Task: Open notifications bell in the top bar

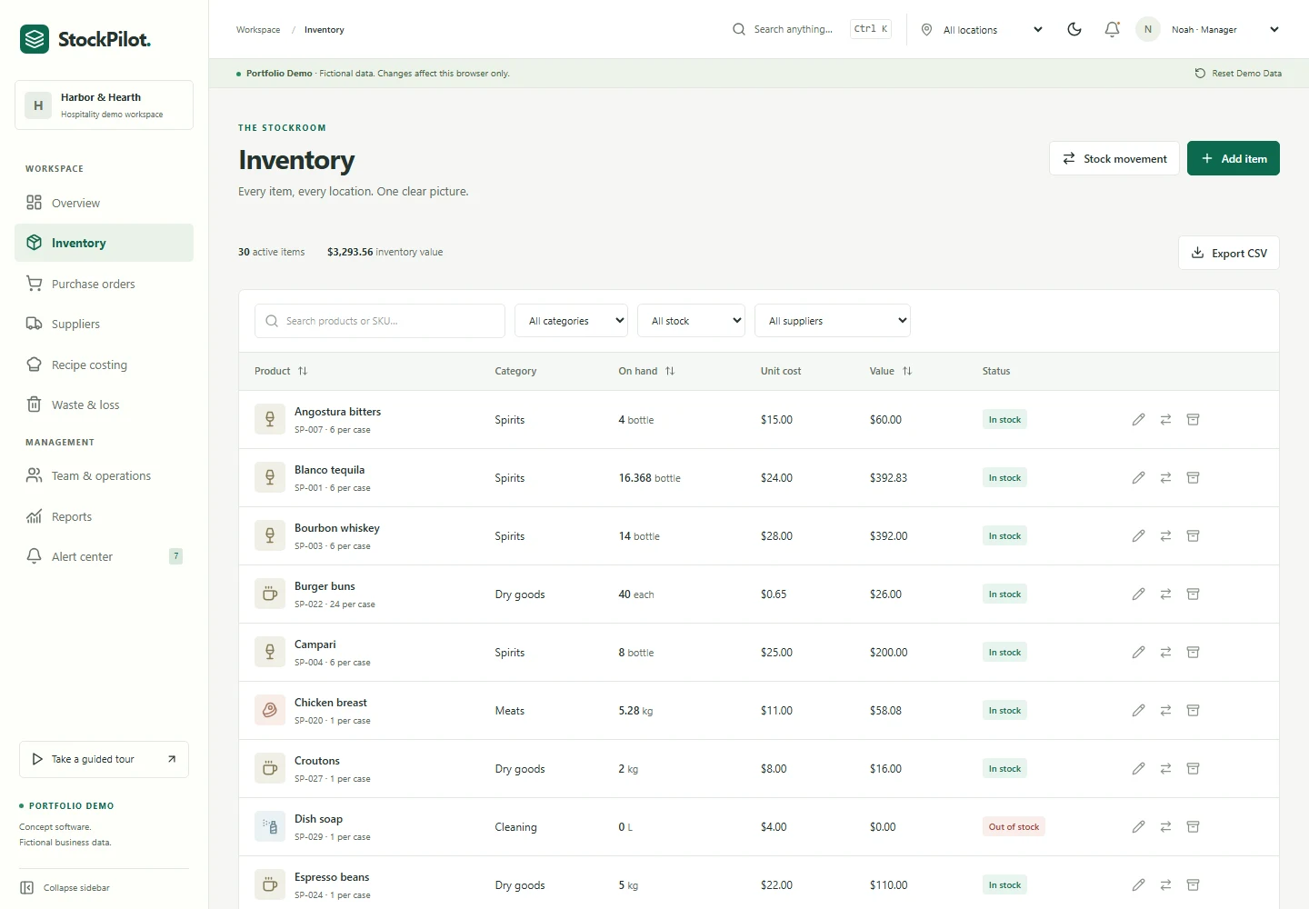Action: point(1112,29)
